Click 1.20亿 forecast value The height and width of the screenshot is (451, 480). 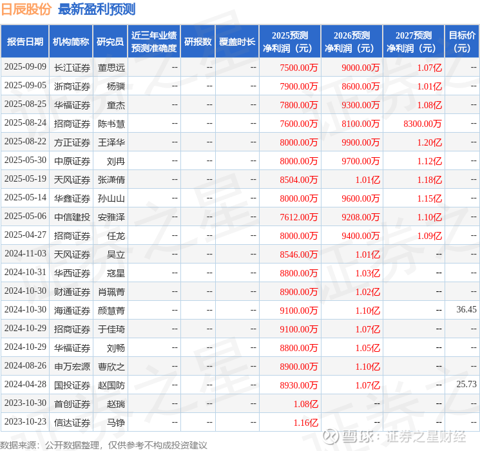[x=430, y=142]
